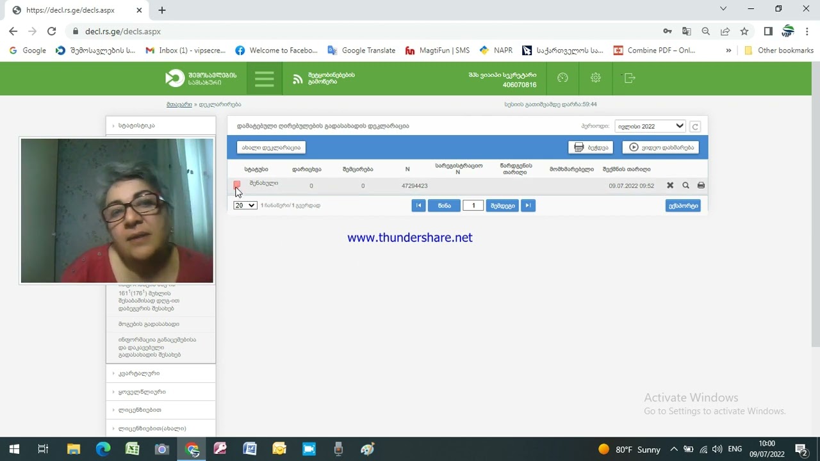Open the ვიდეო დახმარება video help button

click(660, 147)
